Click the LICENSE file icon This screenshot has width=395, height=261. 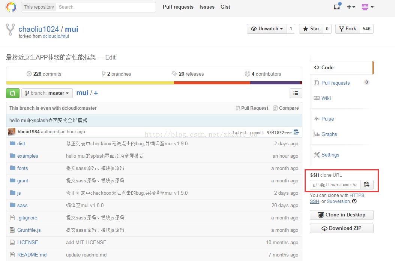tap(12, 242)
